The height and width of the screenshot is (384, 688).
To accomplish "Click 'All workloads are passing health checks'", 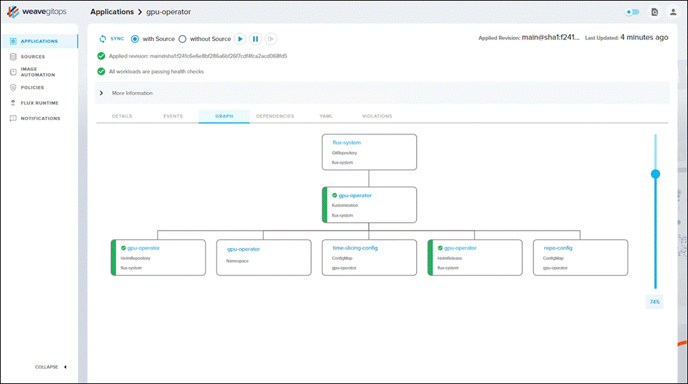I will 156,72.
